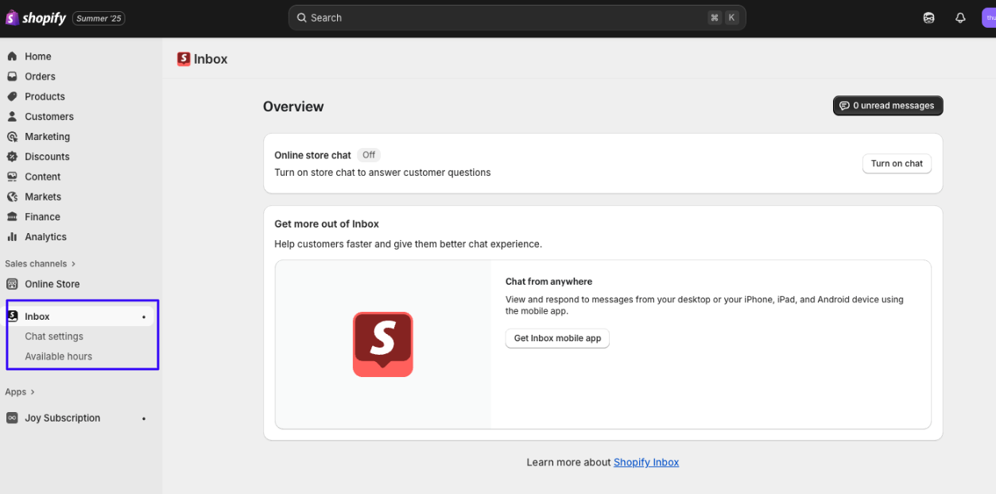Click the Off status badge
Viewport: 996px width, 494px height.
coord(369,155)
